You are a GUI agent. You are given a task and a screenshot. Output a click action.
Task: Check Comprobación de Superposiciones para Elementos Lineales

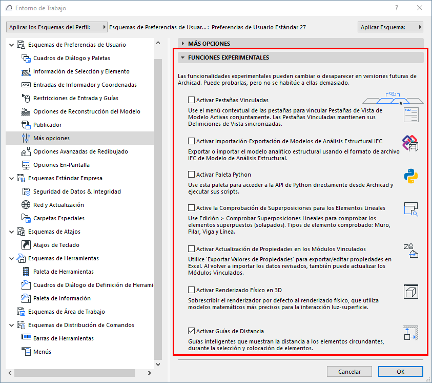[191, 207]
